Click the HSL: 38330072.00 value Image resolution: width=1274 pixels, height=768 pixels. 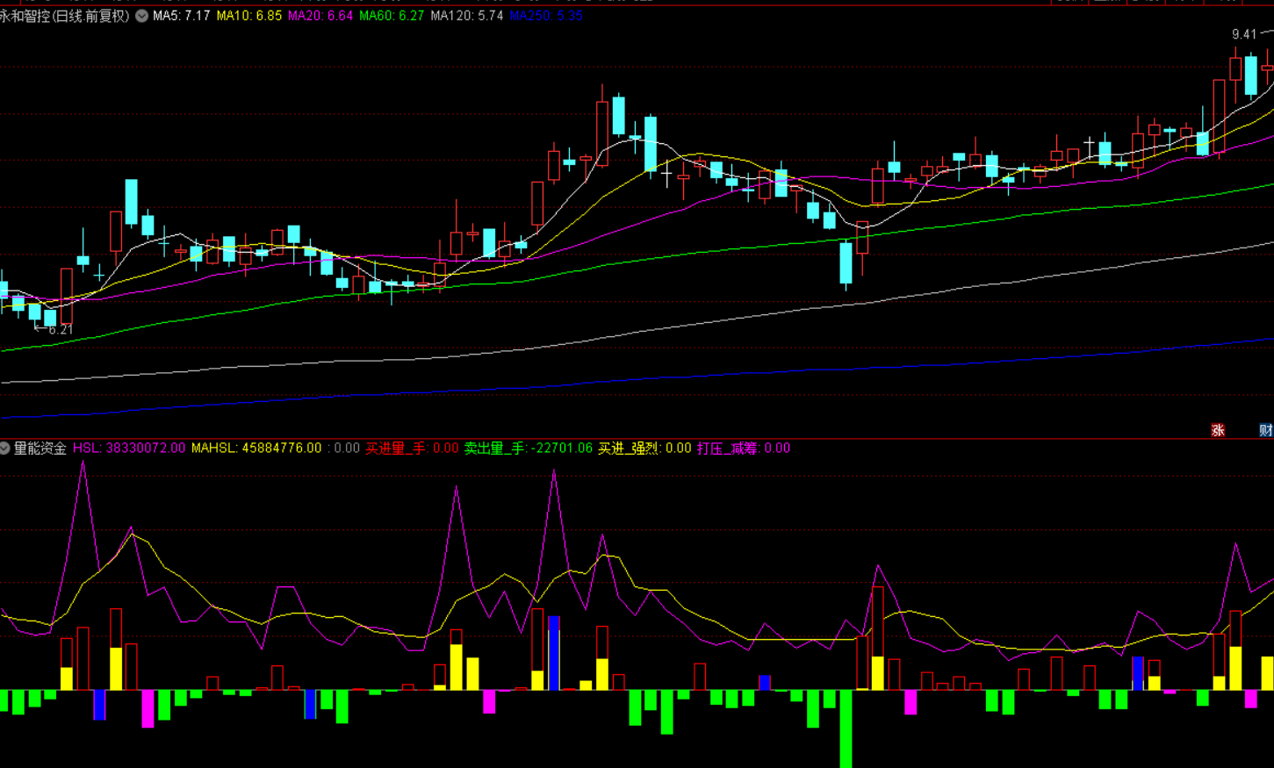click(x=129, y=449)
